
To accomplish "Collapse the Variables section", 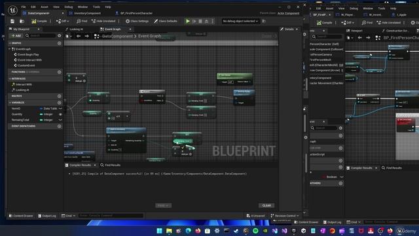I will click(x=10, y=102).
